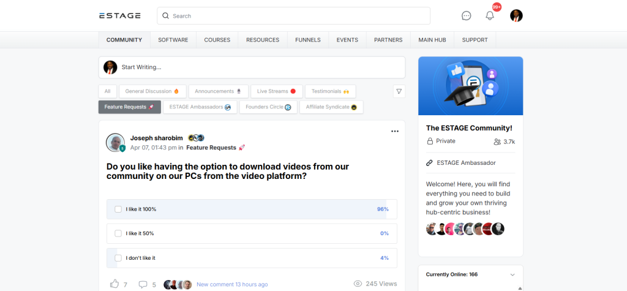The image size is (627, 291).
Task: Click Joseph sharobim's avatar picture
Action: [115, 143]
